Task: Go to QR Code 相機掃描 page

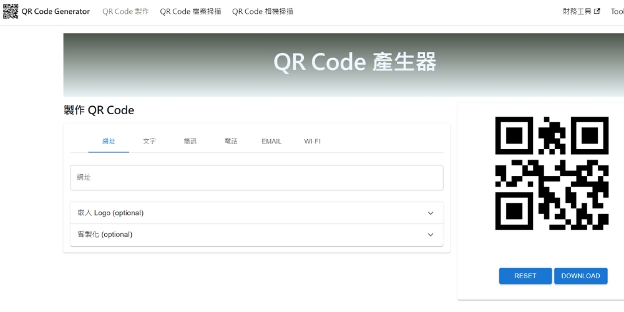Action: 263,11
